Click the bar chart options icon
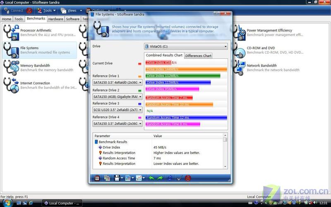The image size is (331, 207). click(128, 178)
